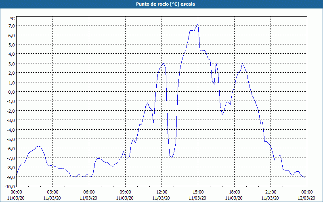323x202 pixels.
Task: Click the -2,0 y-axis label
Action: click(x=11, y=111)
